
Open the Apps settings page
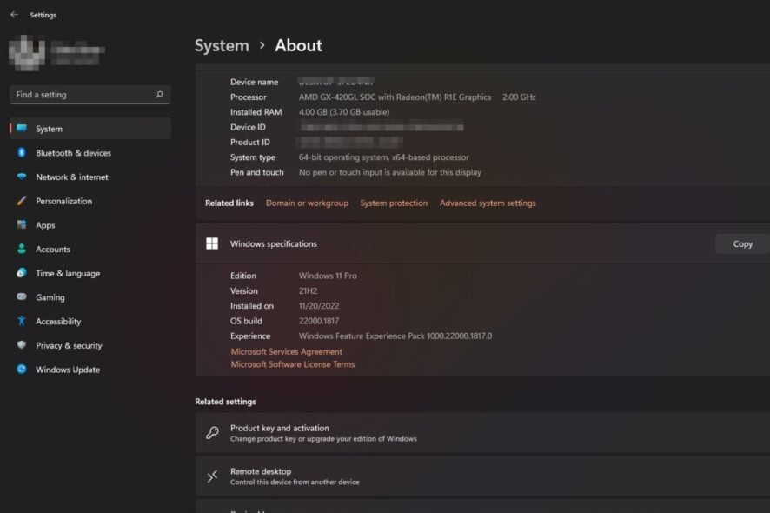[x=90, y=225]
